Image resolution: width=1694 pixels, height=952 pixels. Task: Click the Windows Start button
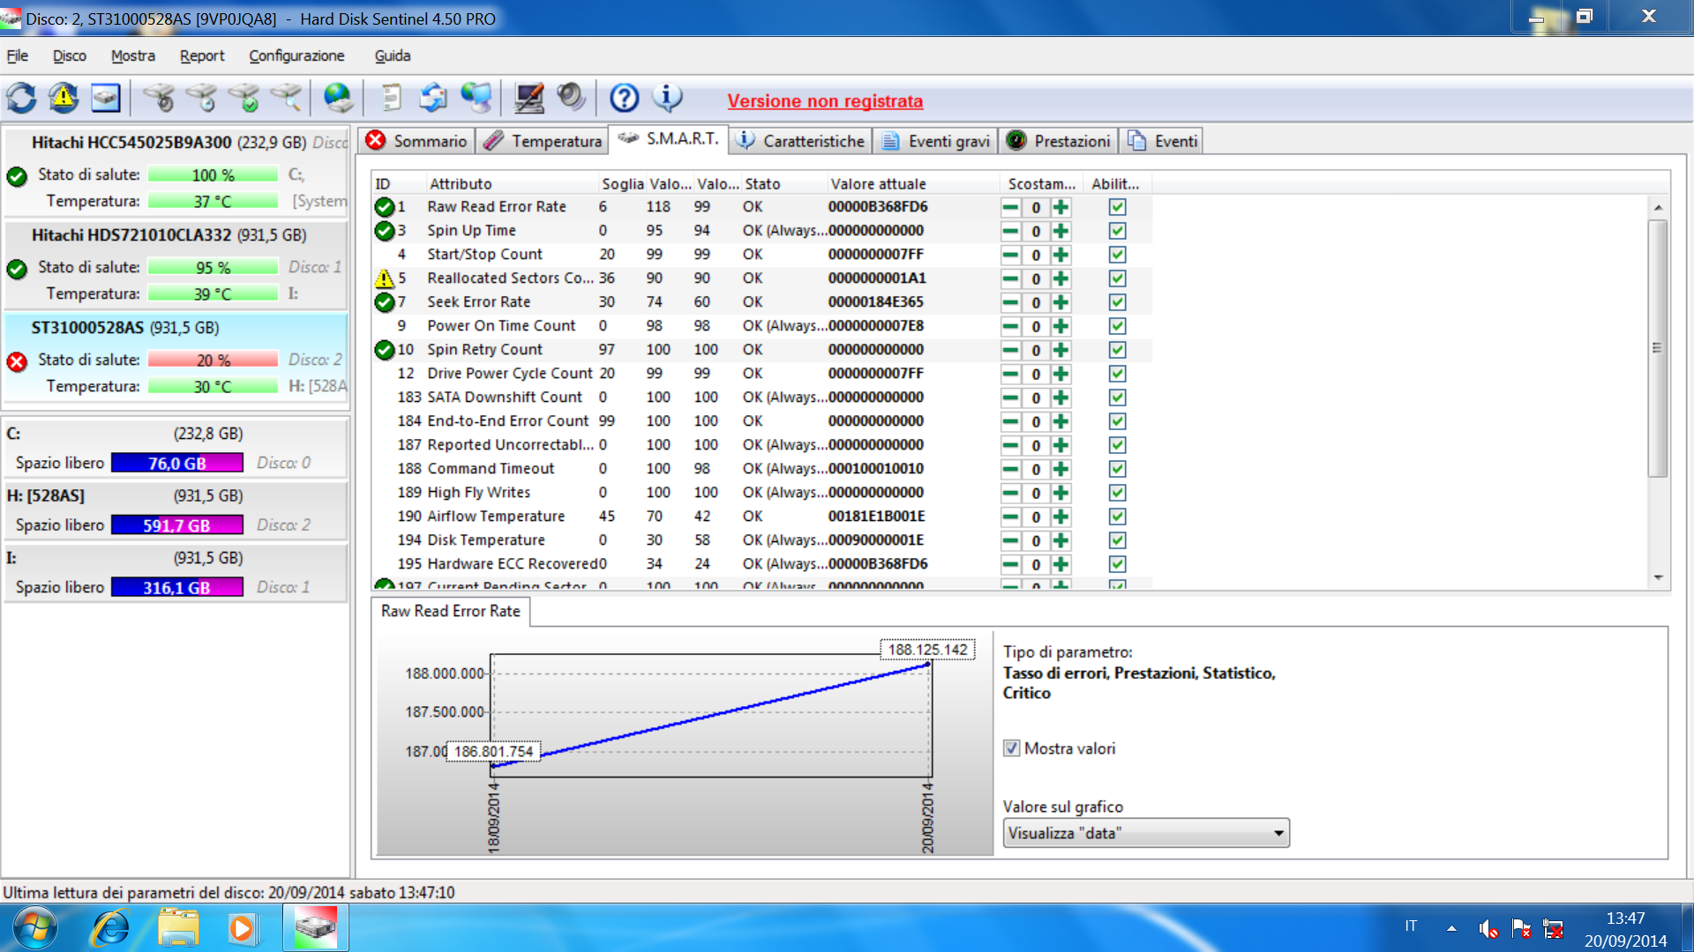point(35,928)
